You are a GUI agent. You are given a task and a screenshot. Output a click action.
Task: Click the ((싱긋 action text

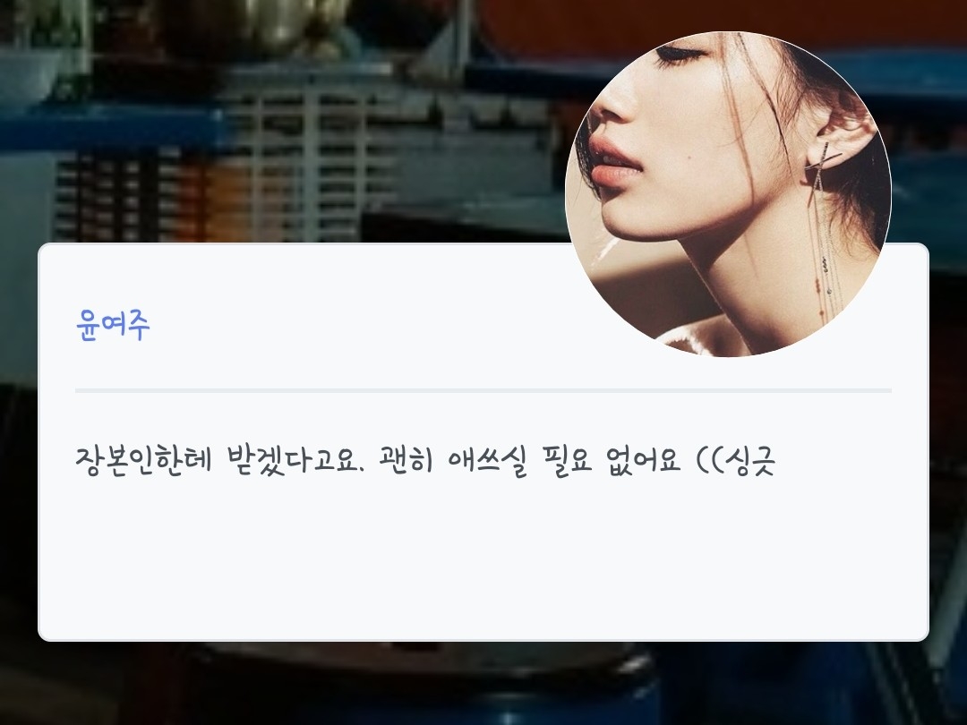click(x=735, y=460)
